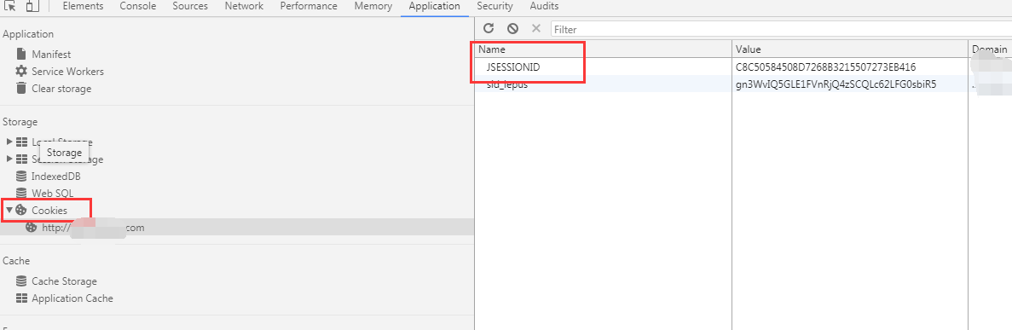Select the JSESSIONID cookie row
The image size is (1012, 330).
[x=743, y=67]
